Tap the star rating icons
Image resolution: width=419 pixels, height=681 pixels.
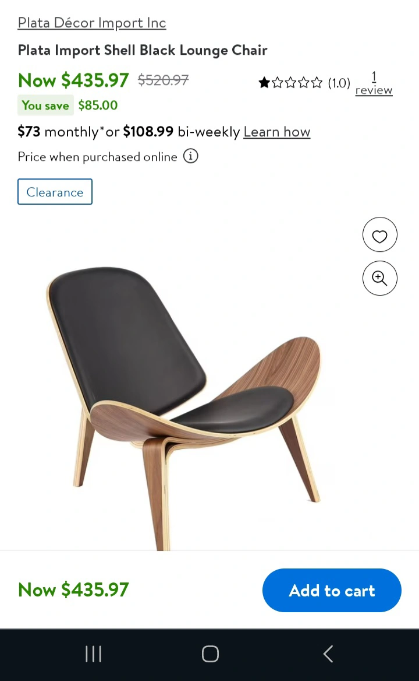(290, 83)
